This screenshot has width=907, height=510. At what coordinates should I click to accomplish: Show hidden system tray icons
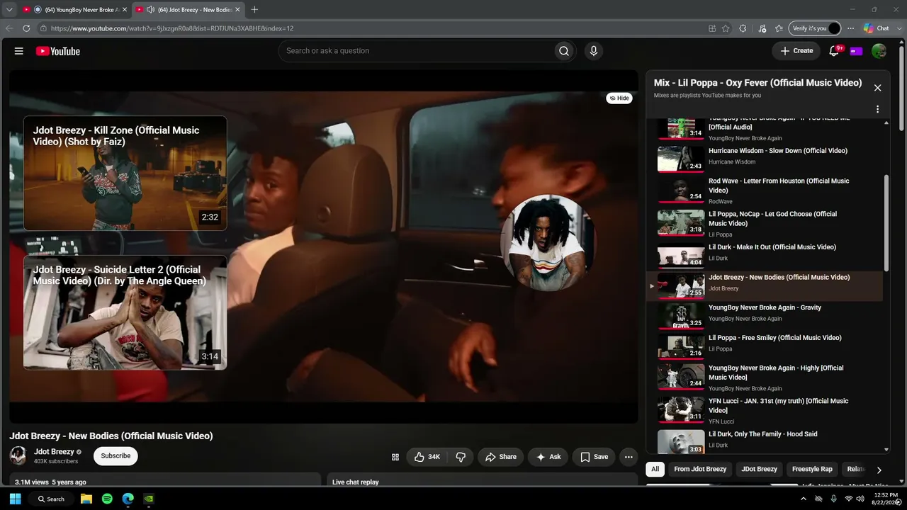coord(803,499)
